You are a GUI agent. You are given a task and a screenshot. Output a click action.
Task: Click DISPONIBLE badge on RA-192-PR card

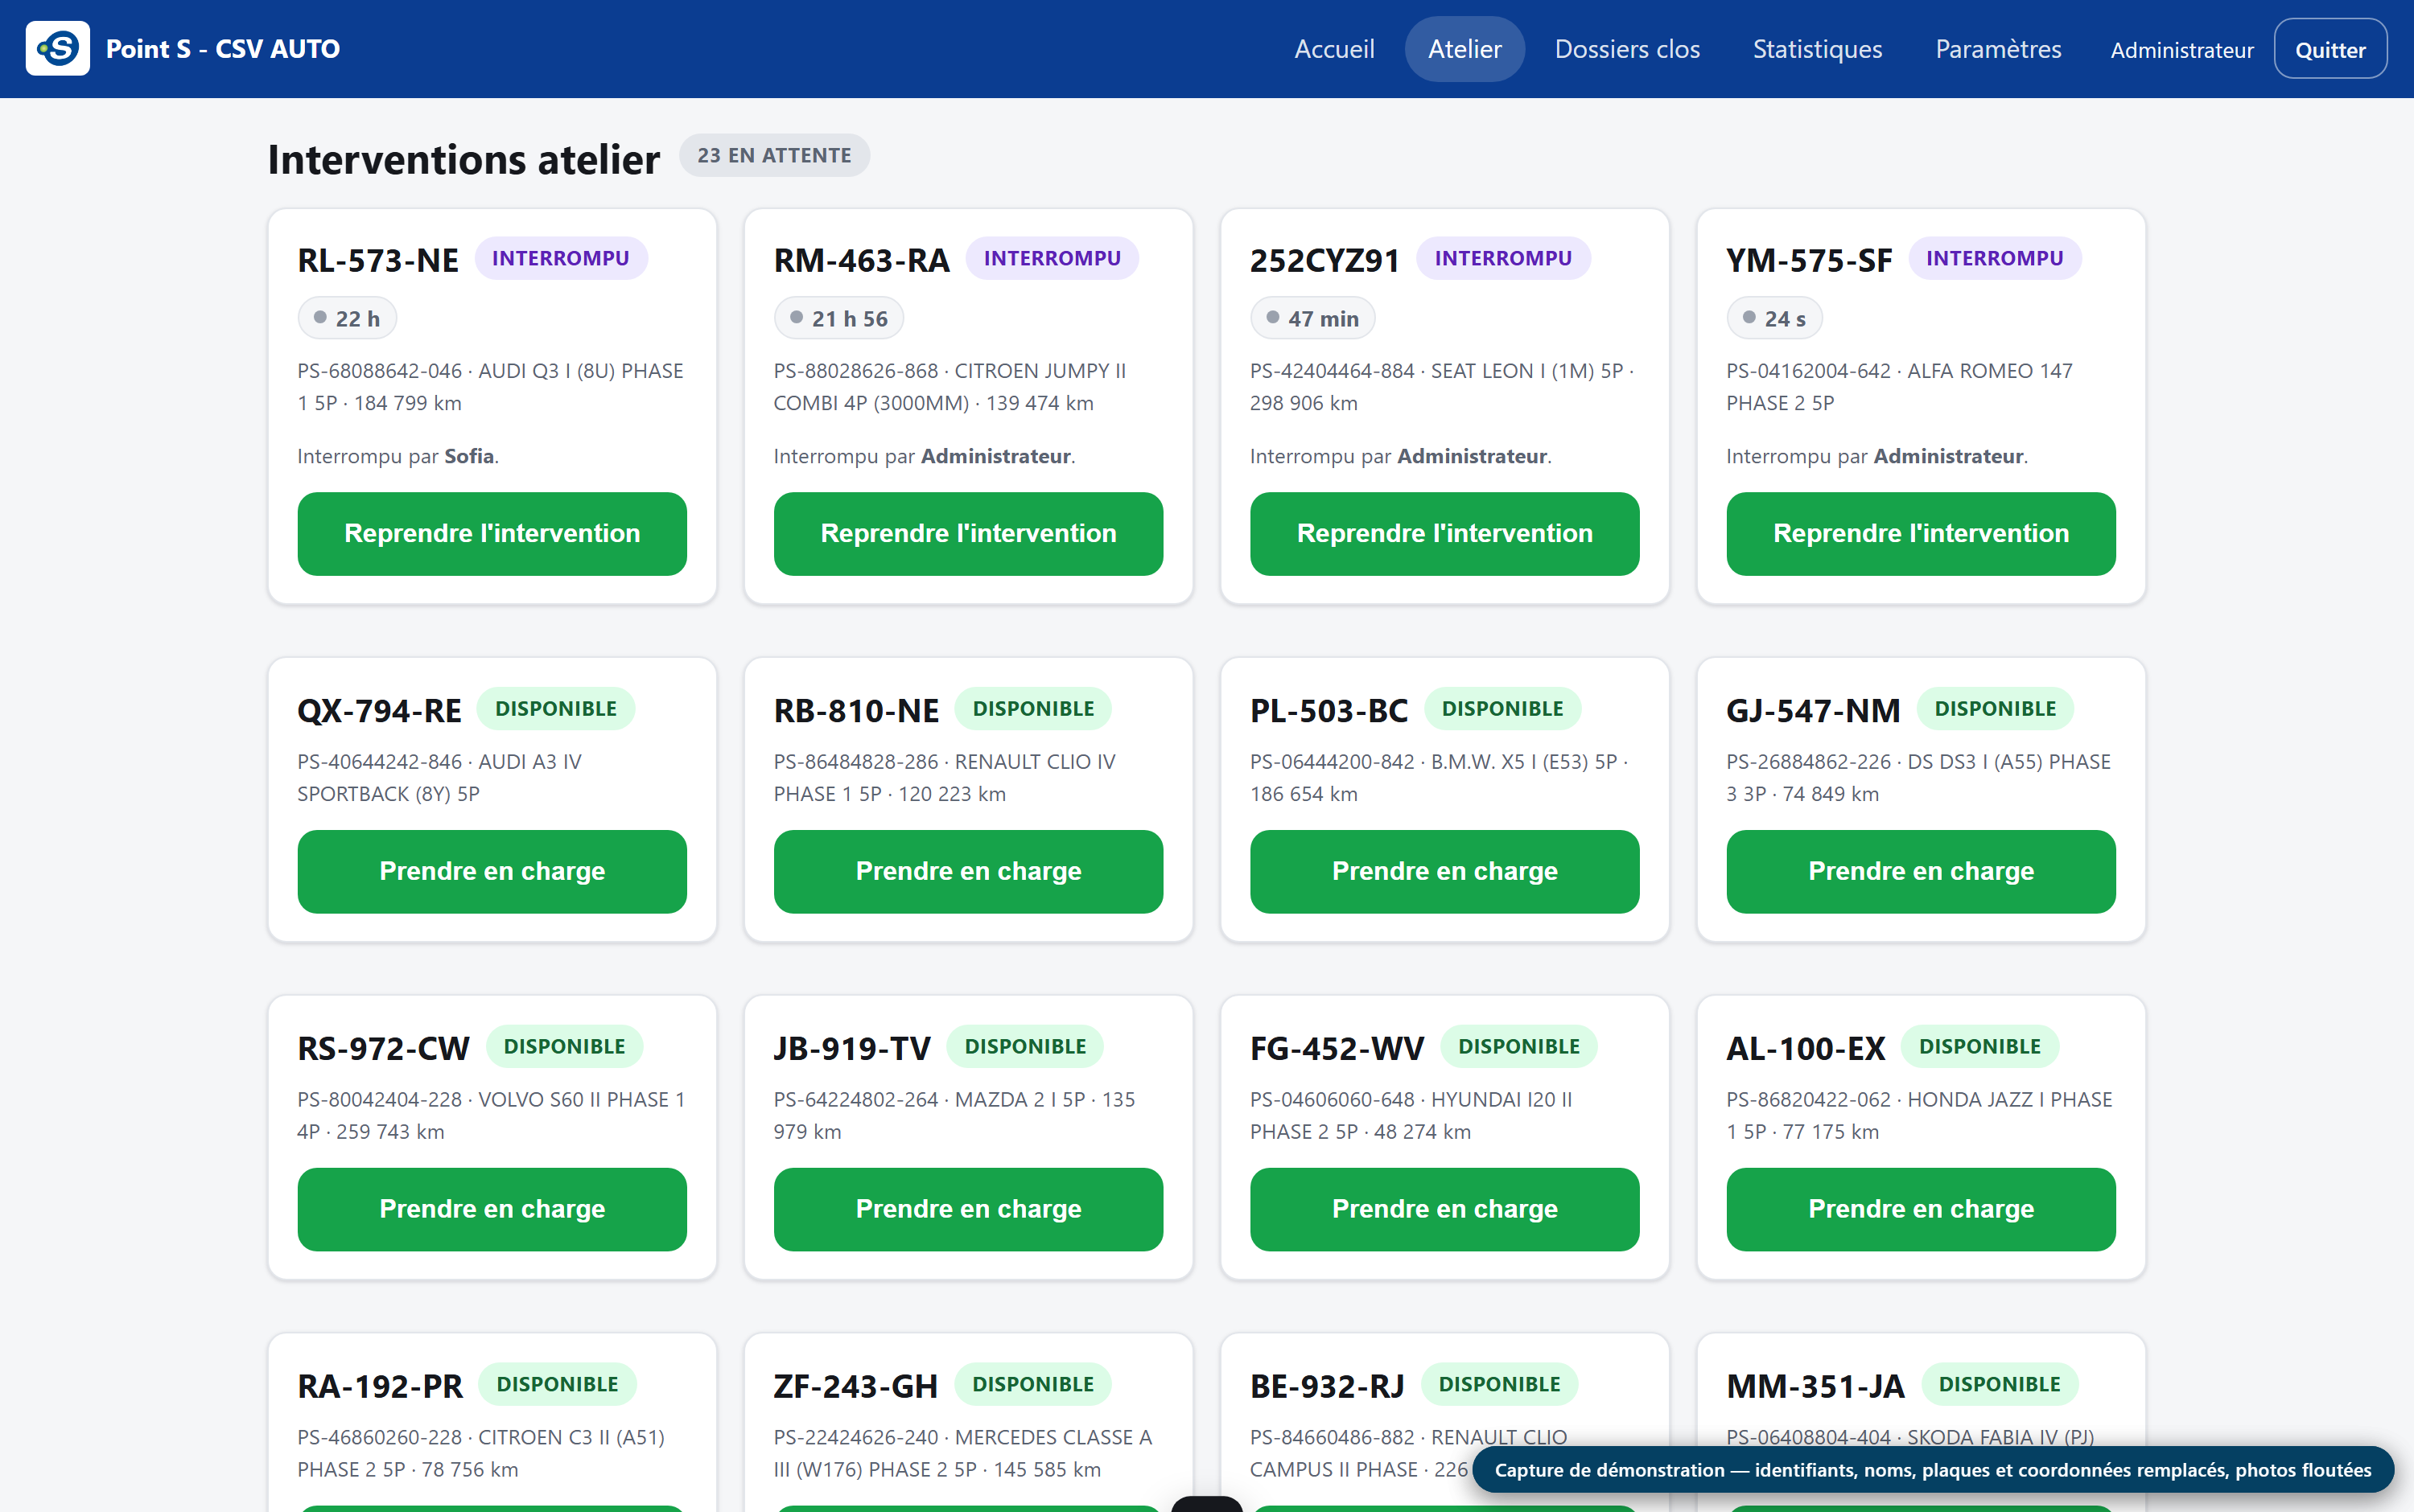(x=556, y=1384)
